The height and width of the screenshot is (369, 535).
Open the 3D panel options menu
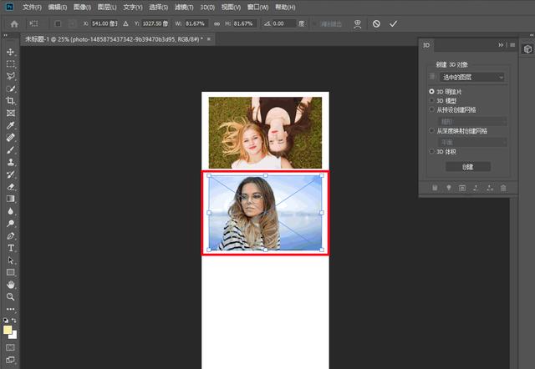pos(511,45)
